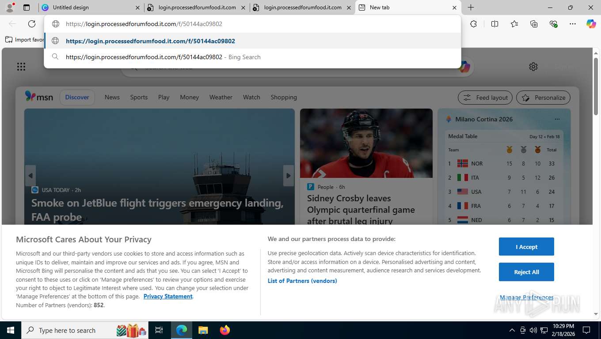Close the New tab tab
The height and width of the screenshot is (339, 601).
[454, 8]
